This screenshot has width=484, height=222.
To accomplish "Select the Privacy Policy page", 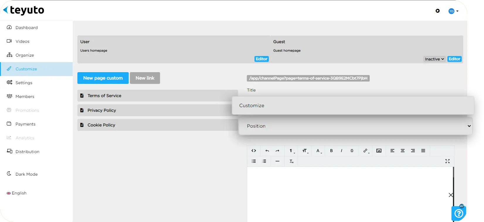I will tap(157, 110).
